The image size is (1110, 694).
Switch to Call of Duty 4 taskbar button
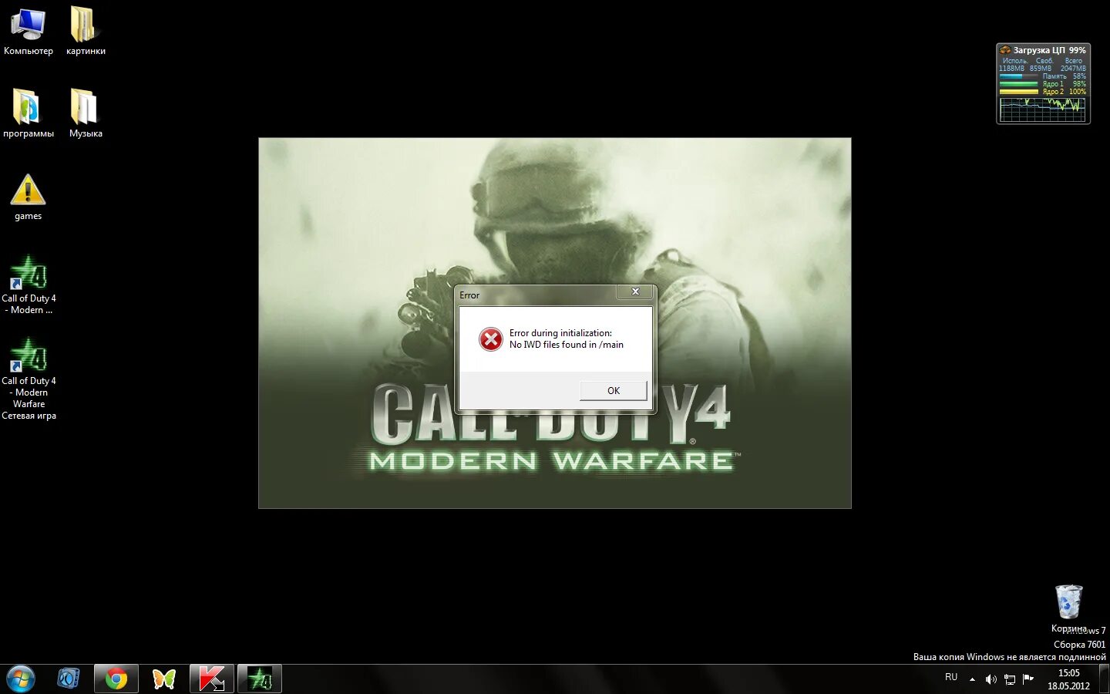pos(260,679)
